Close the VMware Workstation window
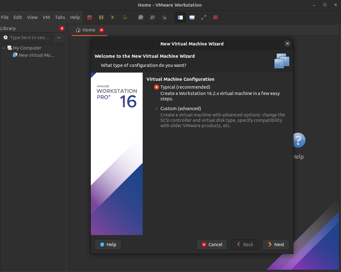 (x=336, y=5)
